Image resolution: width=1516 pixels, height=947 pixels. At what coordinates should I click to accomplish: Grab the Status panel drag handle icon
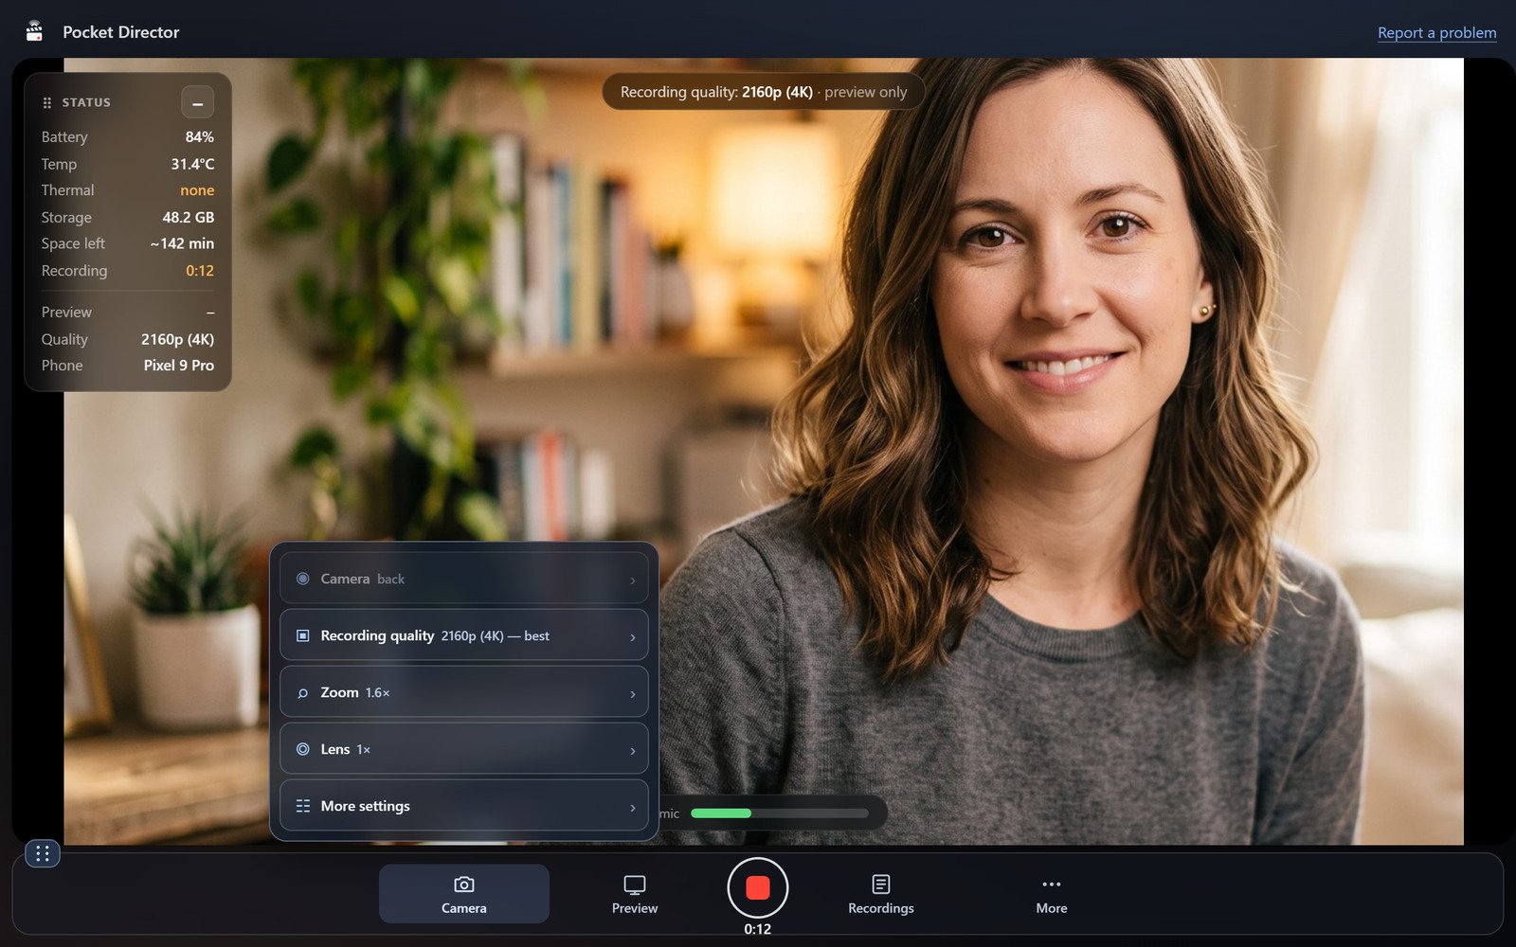(x=47, y=103)
